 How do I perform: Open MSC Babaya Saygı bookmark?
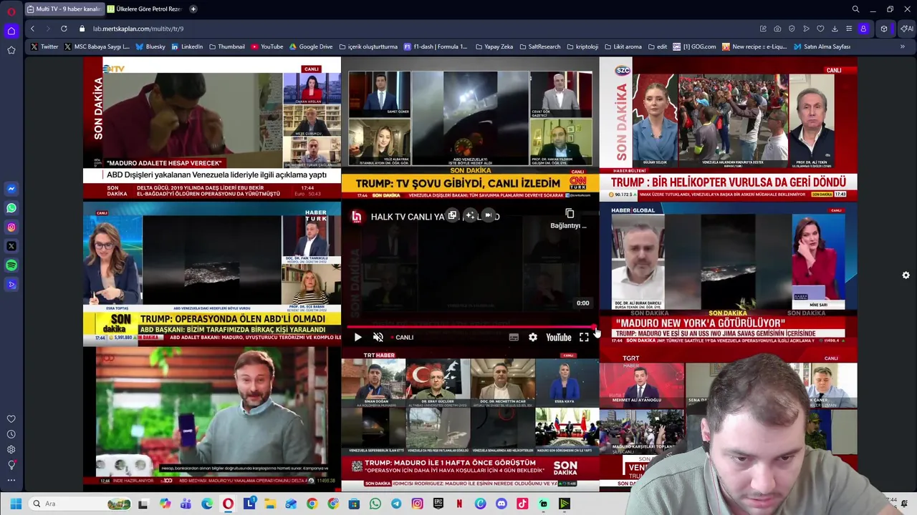coord(97,46)
